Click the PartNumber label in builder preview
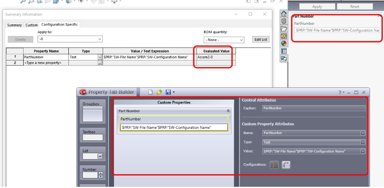The image size is (384, 188). coord(130,119)
